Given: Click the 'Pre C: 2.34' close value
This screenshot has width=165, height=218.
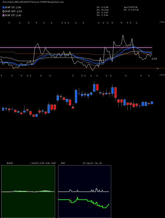Looking at the screenshot, I should pyautogui.click(x=103, y=15).
